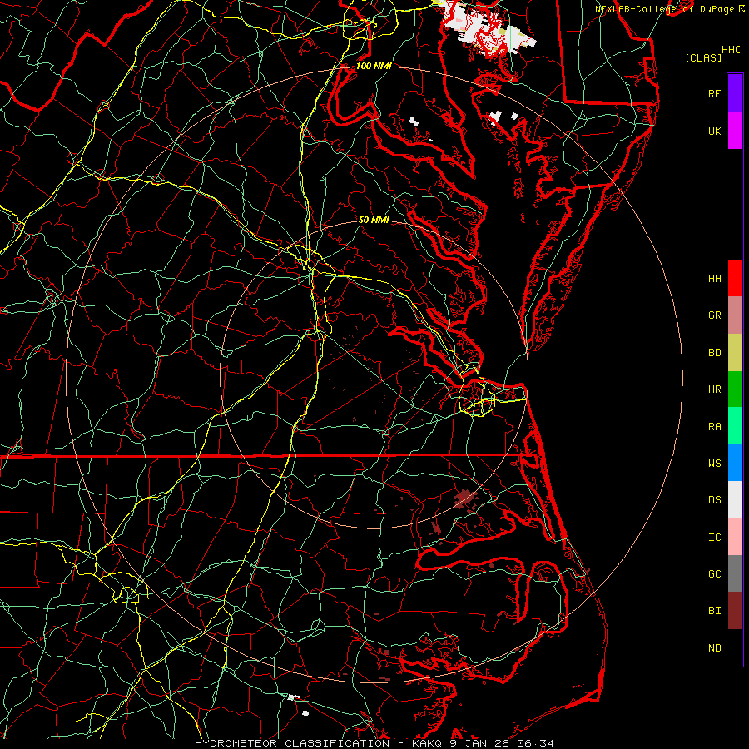Viewport: 749px width, 749px height.
Task: Click the DS white legend swatch
Action: click(x=735, y=499)
